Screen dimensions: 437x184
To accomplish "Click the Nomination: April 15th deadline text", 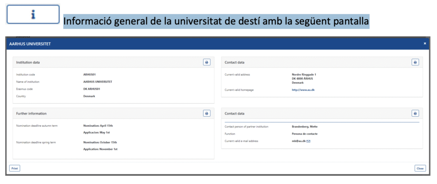I will pos(98,126).
